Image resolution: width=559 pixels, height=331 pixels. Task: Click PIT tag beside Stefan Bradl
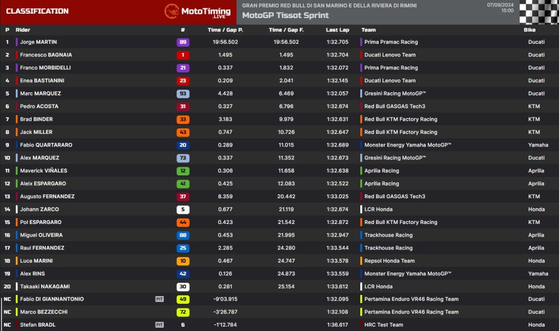click(x=159, y=324)
